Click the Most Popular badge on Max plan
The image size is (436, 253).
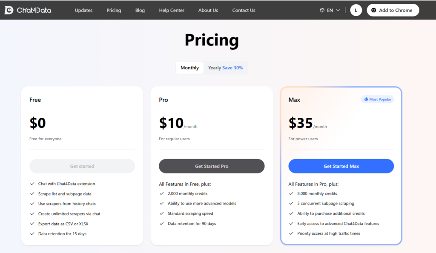(377, 99)
